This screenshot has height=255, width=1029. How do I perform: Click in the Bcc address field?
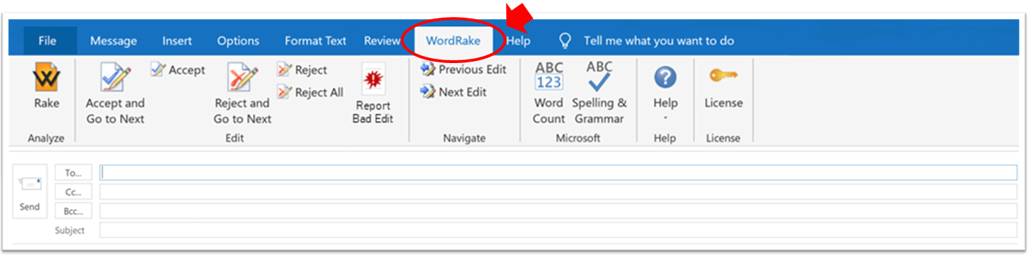(x=558, y=211)
